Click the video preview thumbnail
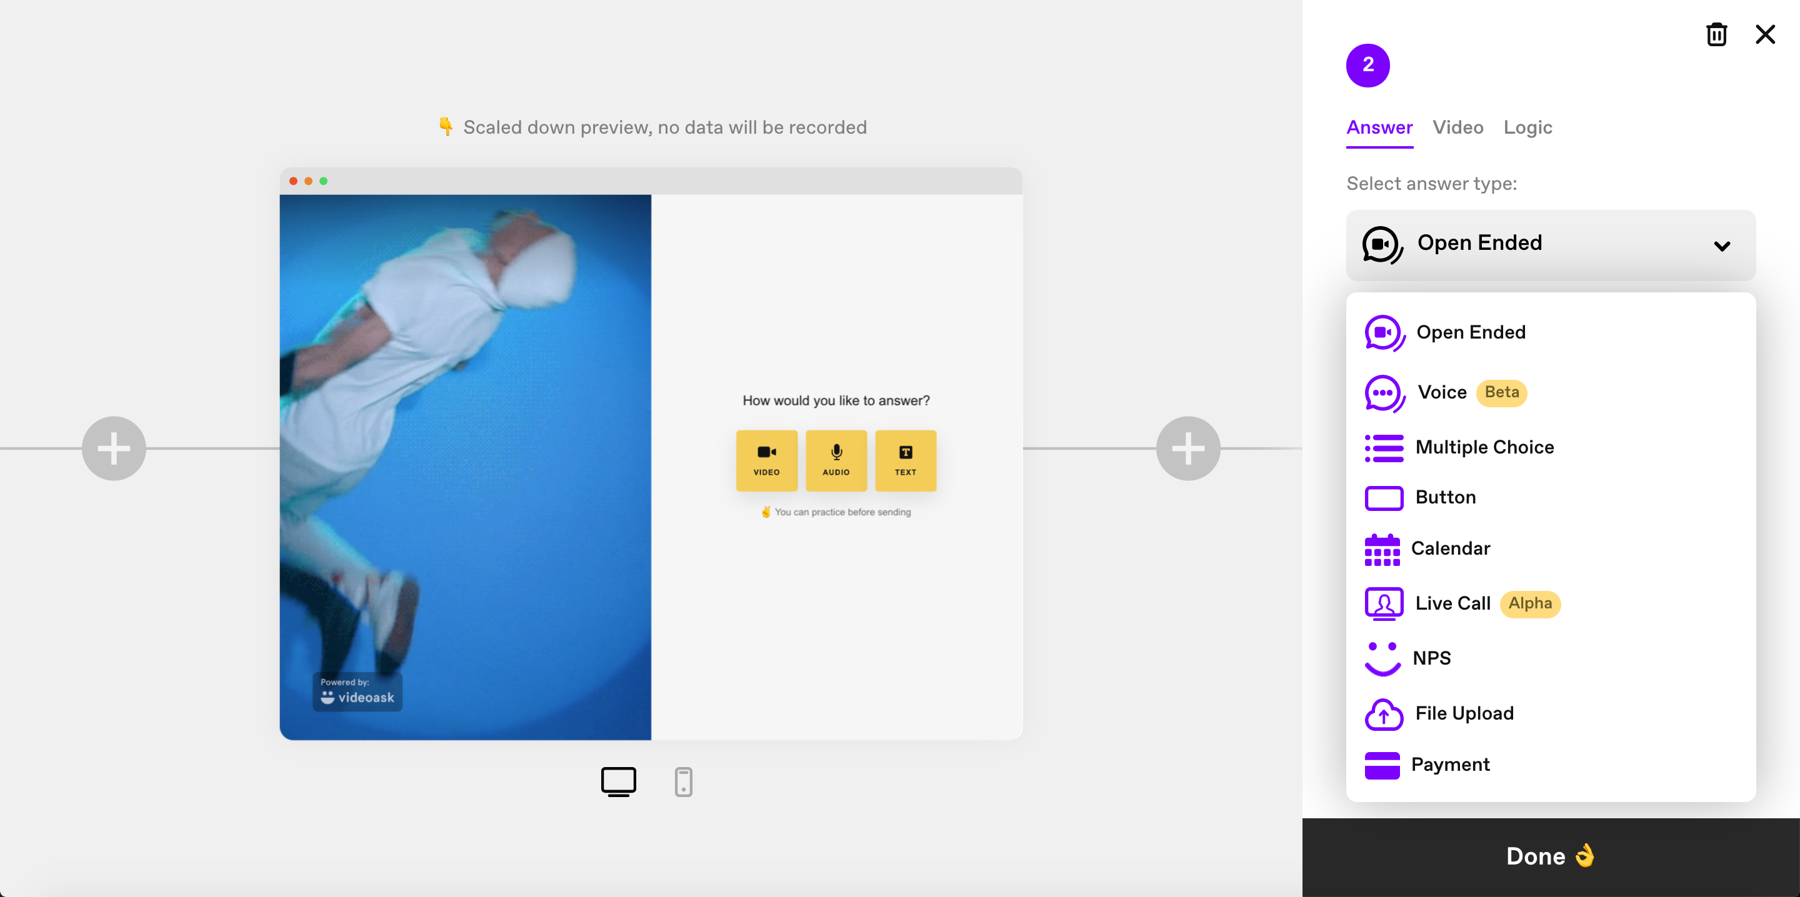The height and width of the screenshot is (897, 1800). [x=466, y=467]
